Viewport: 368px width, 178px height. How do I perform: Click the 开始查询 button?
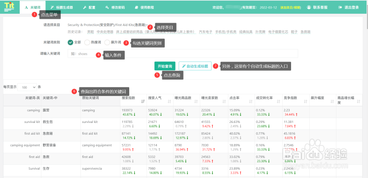tap(165, 66)
